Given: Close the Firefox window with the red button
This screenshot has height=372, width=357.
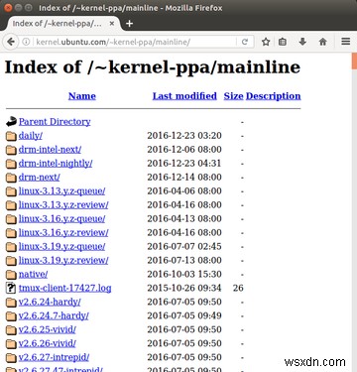Looking at the screenshot, I should [x=9, y=7].
